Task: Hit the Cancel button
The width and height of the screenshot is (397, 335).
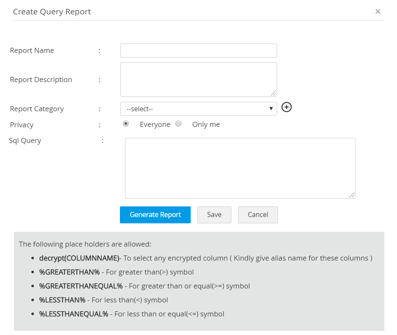Action: (258, 215)
